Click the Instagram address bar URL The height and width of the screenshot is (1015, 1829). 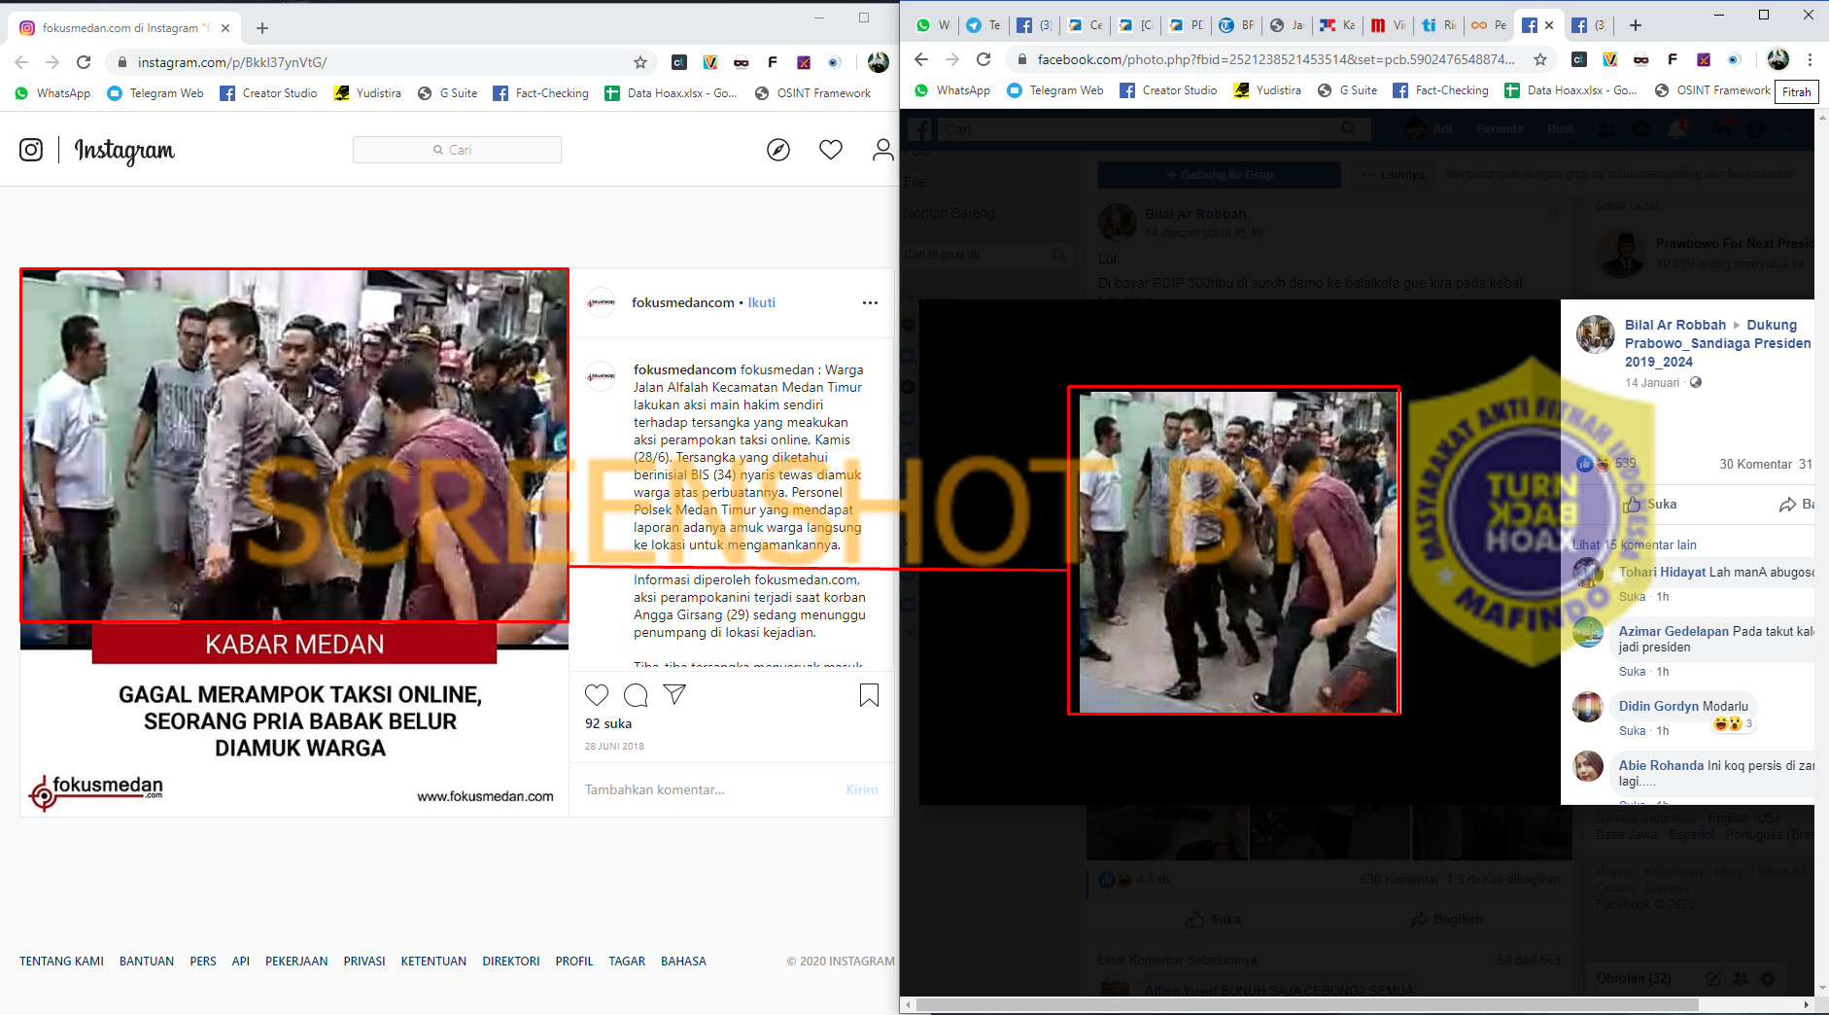coord(232,62)
